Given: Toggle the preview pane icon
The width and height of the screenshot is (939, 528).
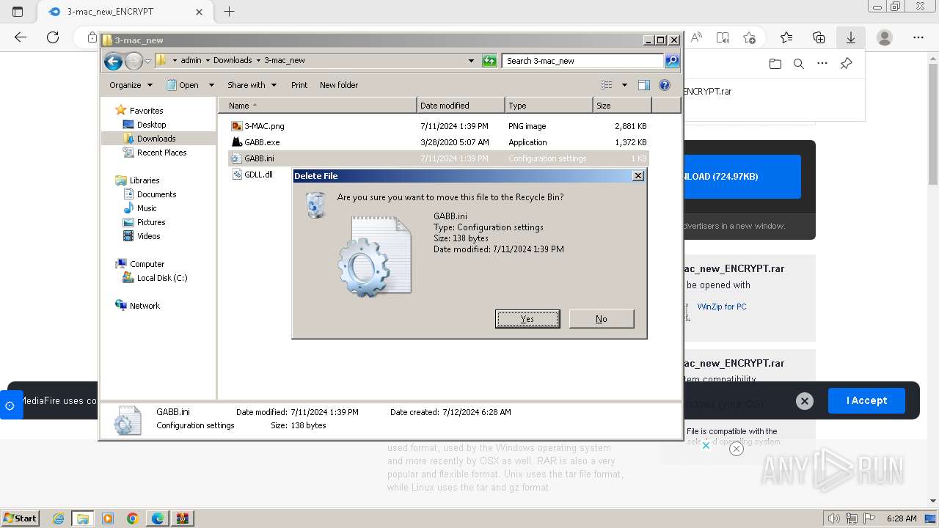Looking at the screenshot, I should pos(644,85).
